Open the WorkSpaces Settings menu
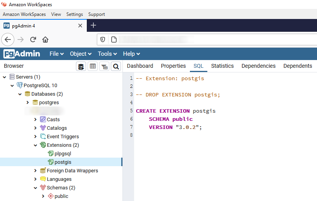The width and height of the screenshot is (317, 201). point(75,14)
